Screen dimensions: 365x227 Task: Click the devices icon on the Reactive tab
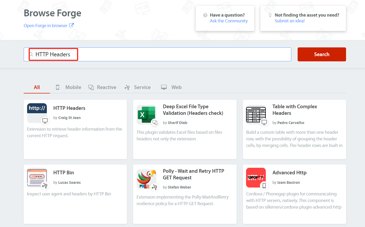point(91,87)
